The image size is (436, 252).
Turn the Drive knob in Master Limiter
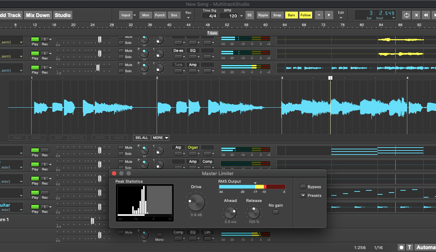pos(196,203)
